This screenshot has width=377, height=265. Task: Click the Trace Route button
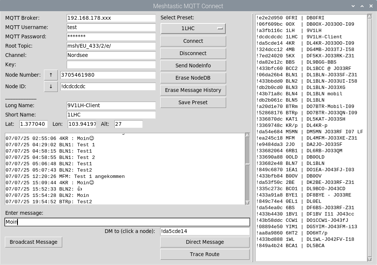point(205,254)
